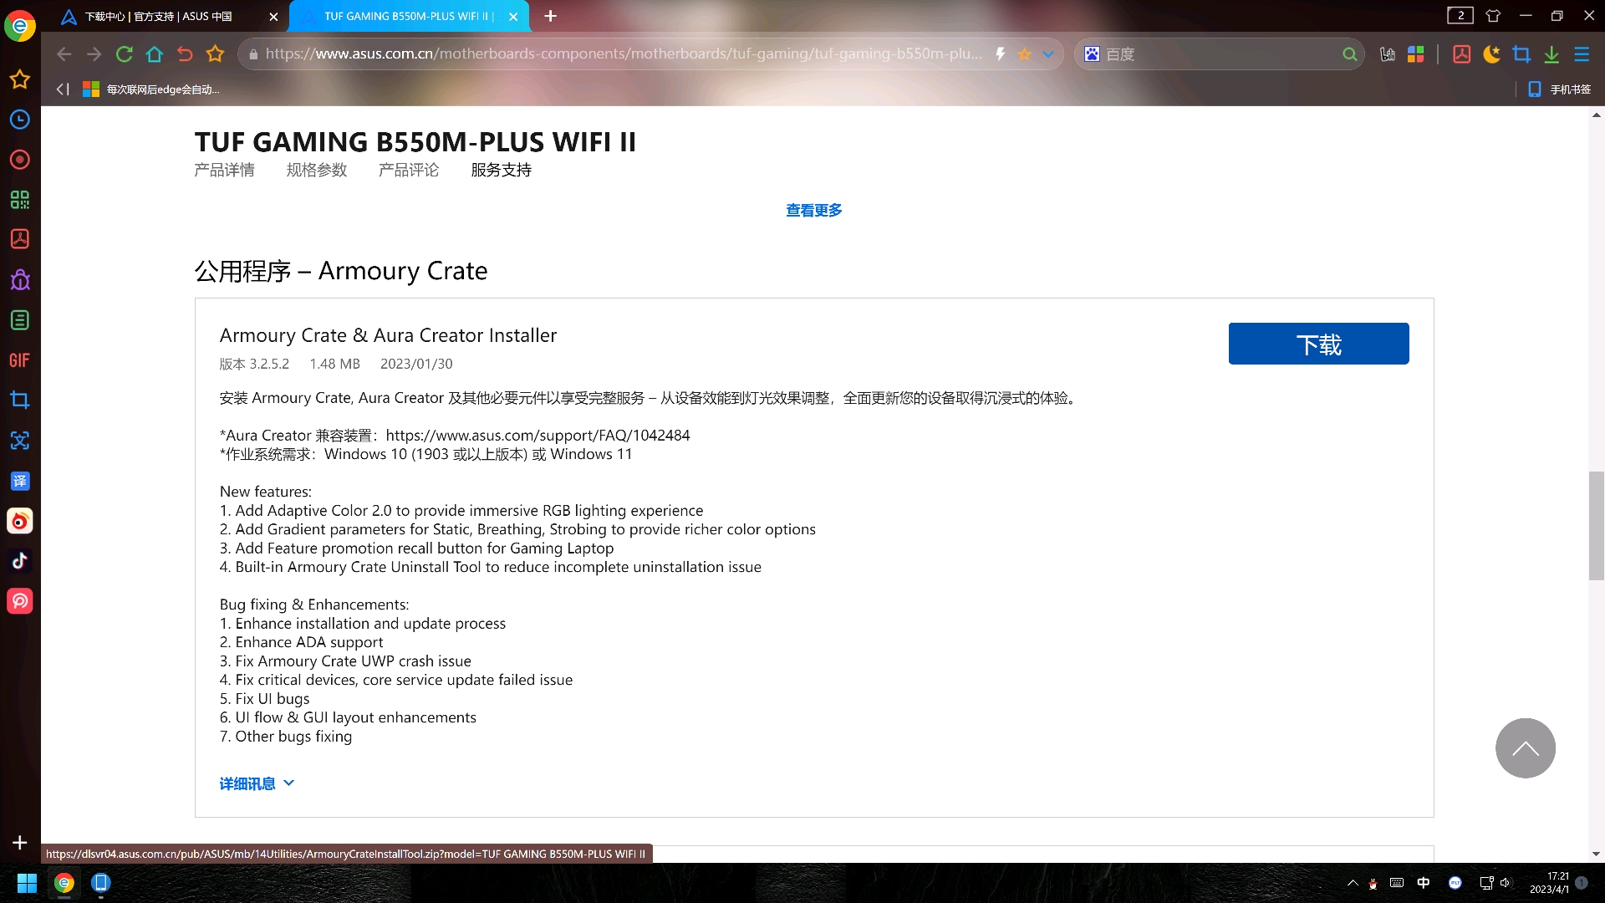Click the green search magnifier icon
The height and width of the screenshot is (903, 1605).
(x=1349, y=54)
